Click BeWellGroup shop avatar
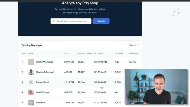 [31, 92]
